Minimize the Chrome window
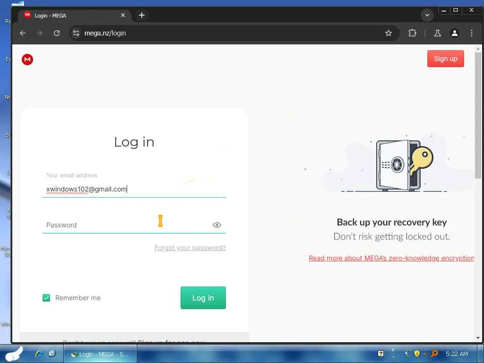484x363 pixels. point(444,10)
